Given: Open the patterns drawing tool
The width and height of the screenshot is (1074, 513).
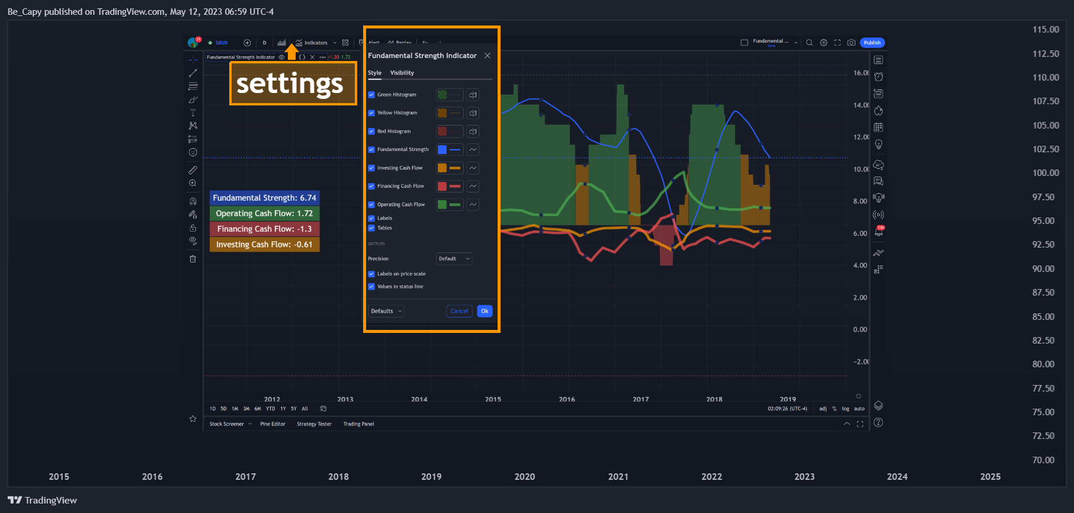Looking at the screenshot, I should [x=193, y=126].
